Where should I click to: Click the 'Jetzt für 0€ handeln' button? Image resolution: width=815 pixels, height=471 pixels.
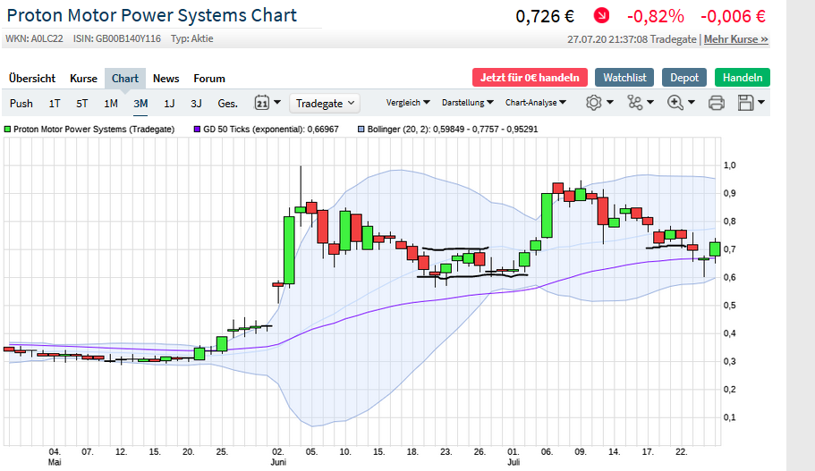click(x=530, y=78)
